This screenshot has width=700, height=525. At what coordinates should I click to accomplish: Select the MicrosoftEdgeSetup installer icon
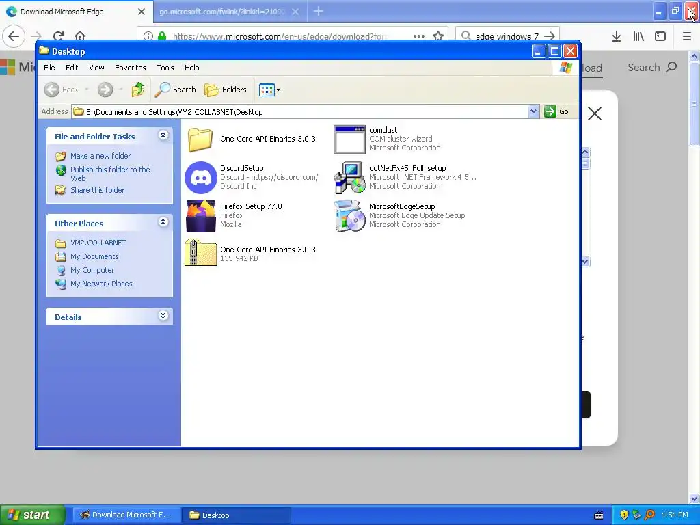click(x=349, y=216)
